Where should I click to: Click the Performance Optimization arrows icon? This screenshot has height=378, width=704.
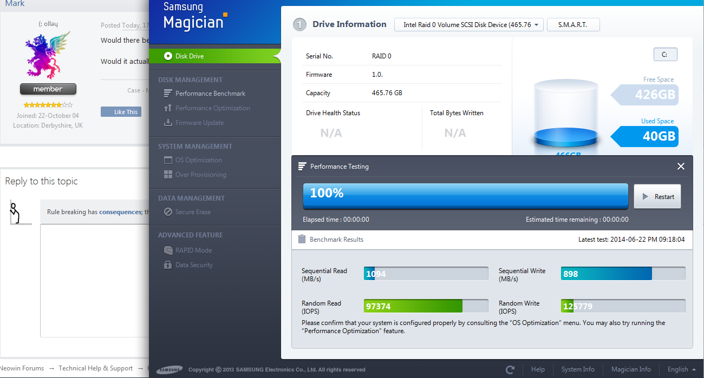(167, 108)
